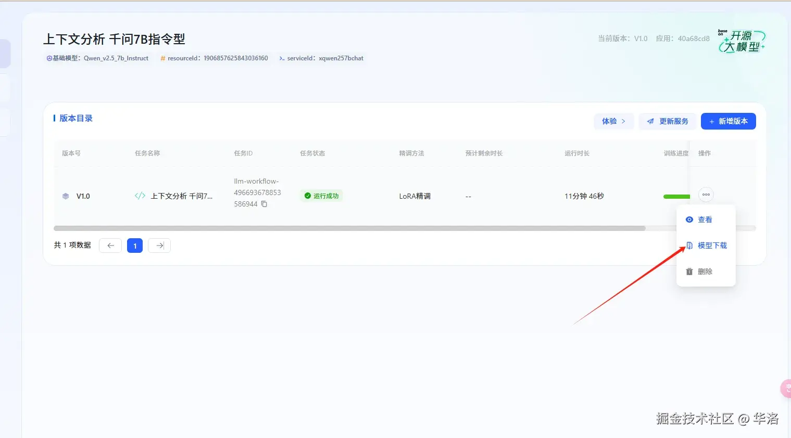Screen dimensions: 791x438
Task: Click the hash icon before resourceId
Action: coord(163,58)
